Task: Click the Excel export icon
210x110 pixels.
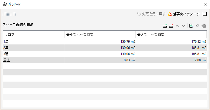Action: point(191,26)
